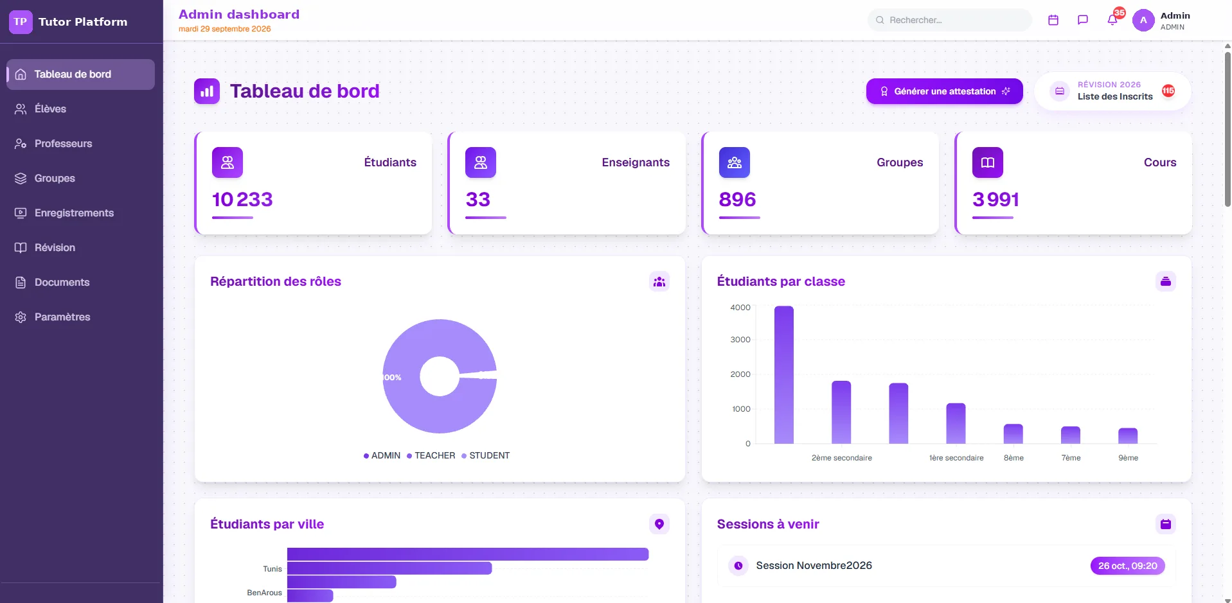Click the date mardi 29 septembre 2026
The width and height of the screenshot is (1232, 603).
[224, 29]
